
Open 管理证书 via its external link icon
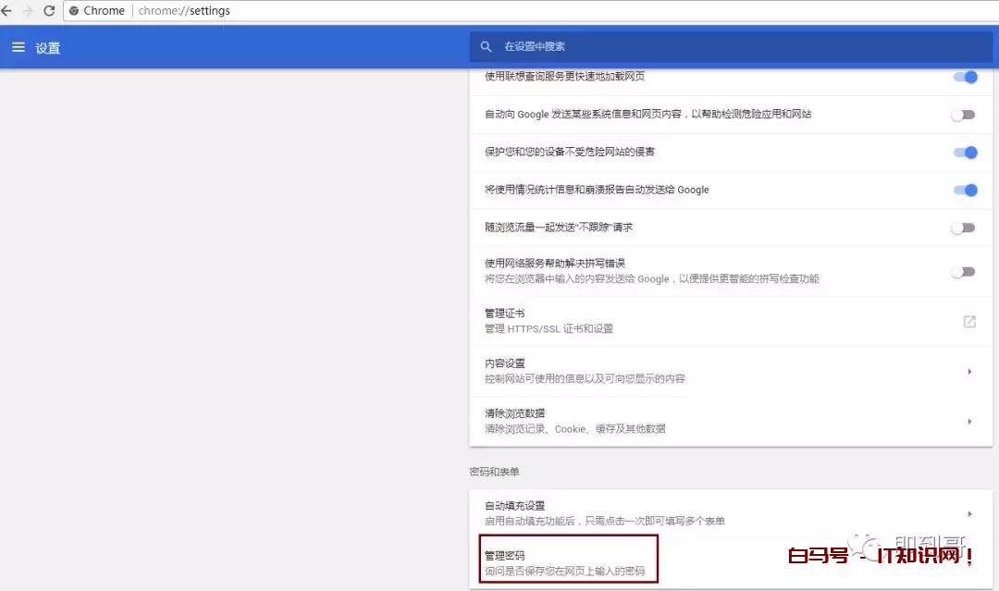968,321
